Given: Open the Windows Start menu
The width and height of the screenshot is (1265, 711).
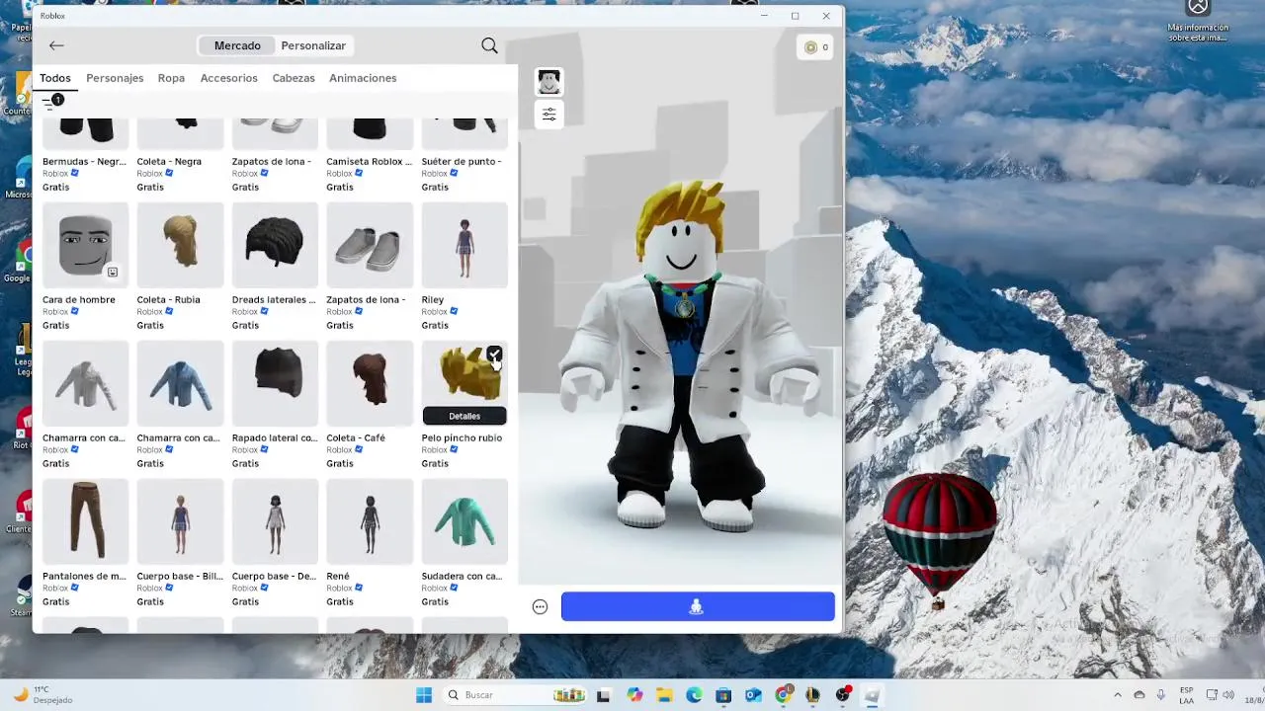Looking at the screenshot, I should [x=424, y=695].
